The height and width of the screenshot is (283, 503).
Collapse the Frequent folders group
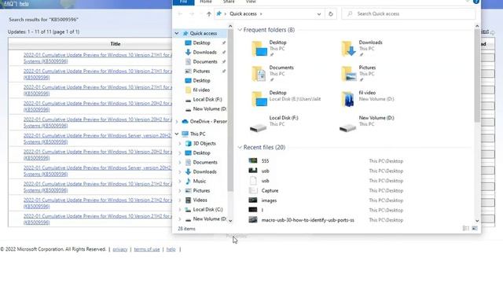240,30
